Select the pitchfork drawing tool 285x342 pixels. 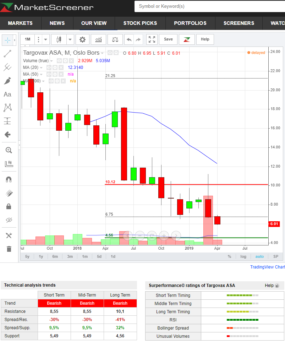7,67
